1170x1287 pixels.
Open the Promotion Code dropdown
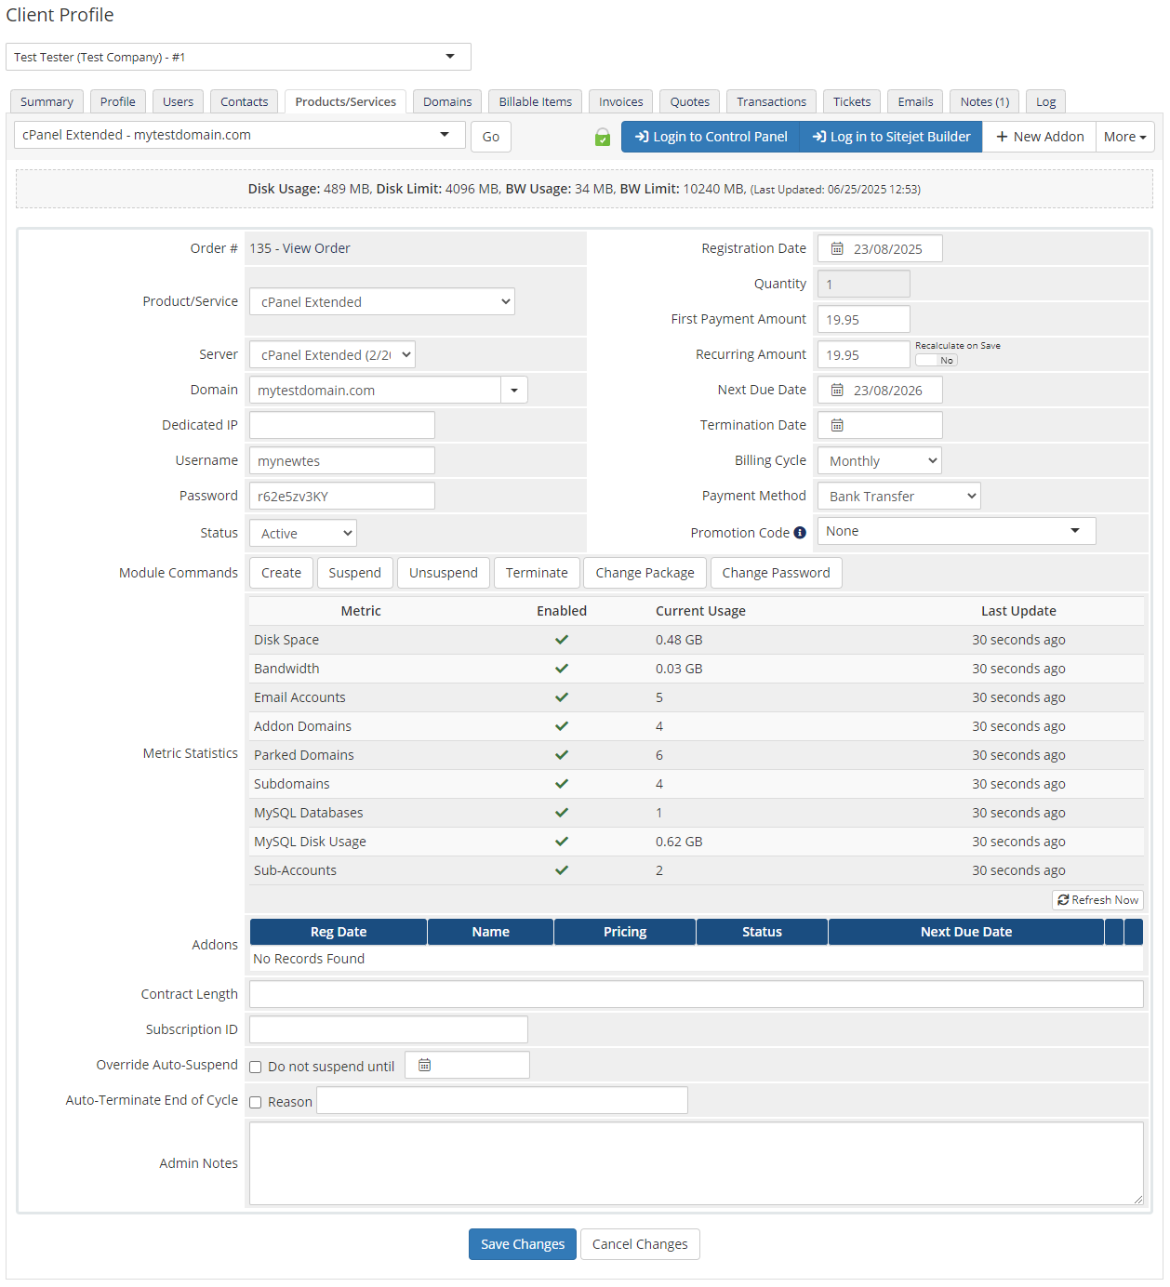click(957, 531)
